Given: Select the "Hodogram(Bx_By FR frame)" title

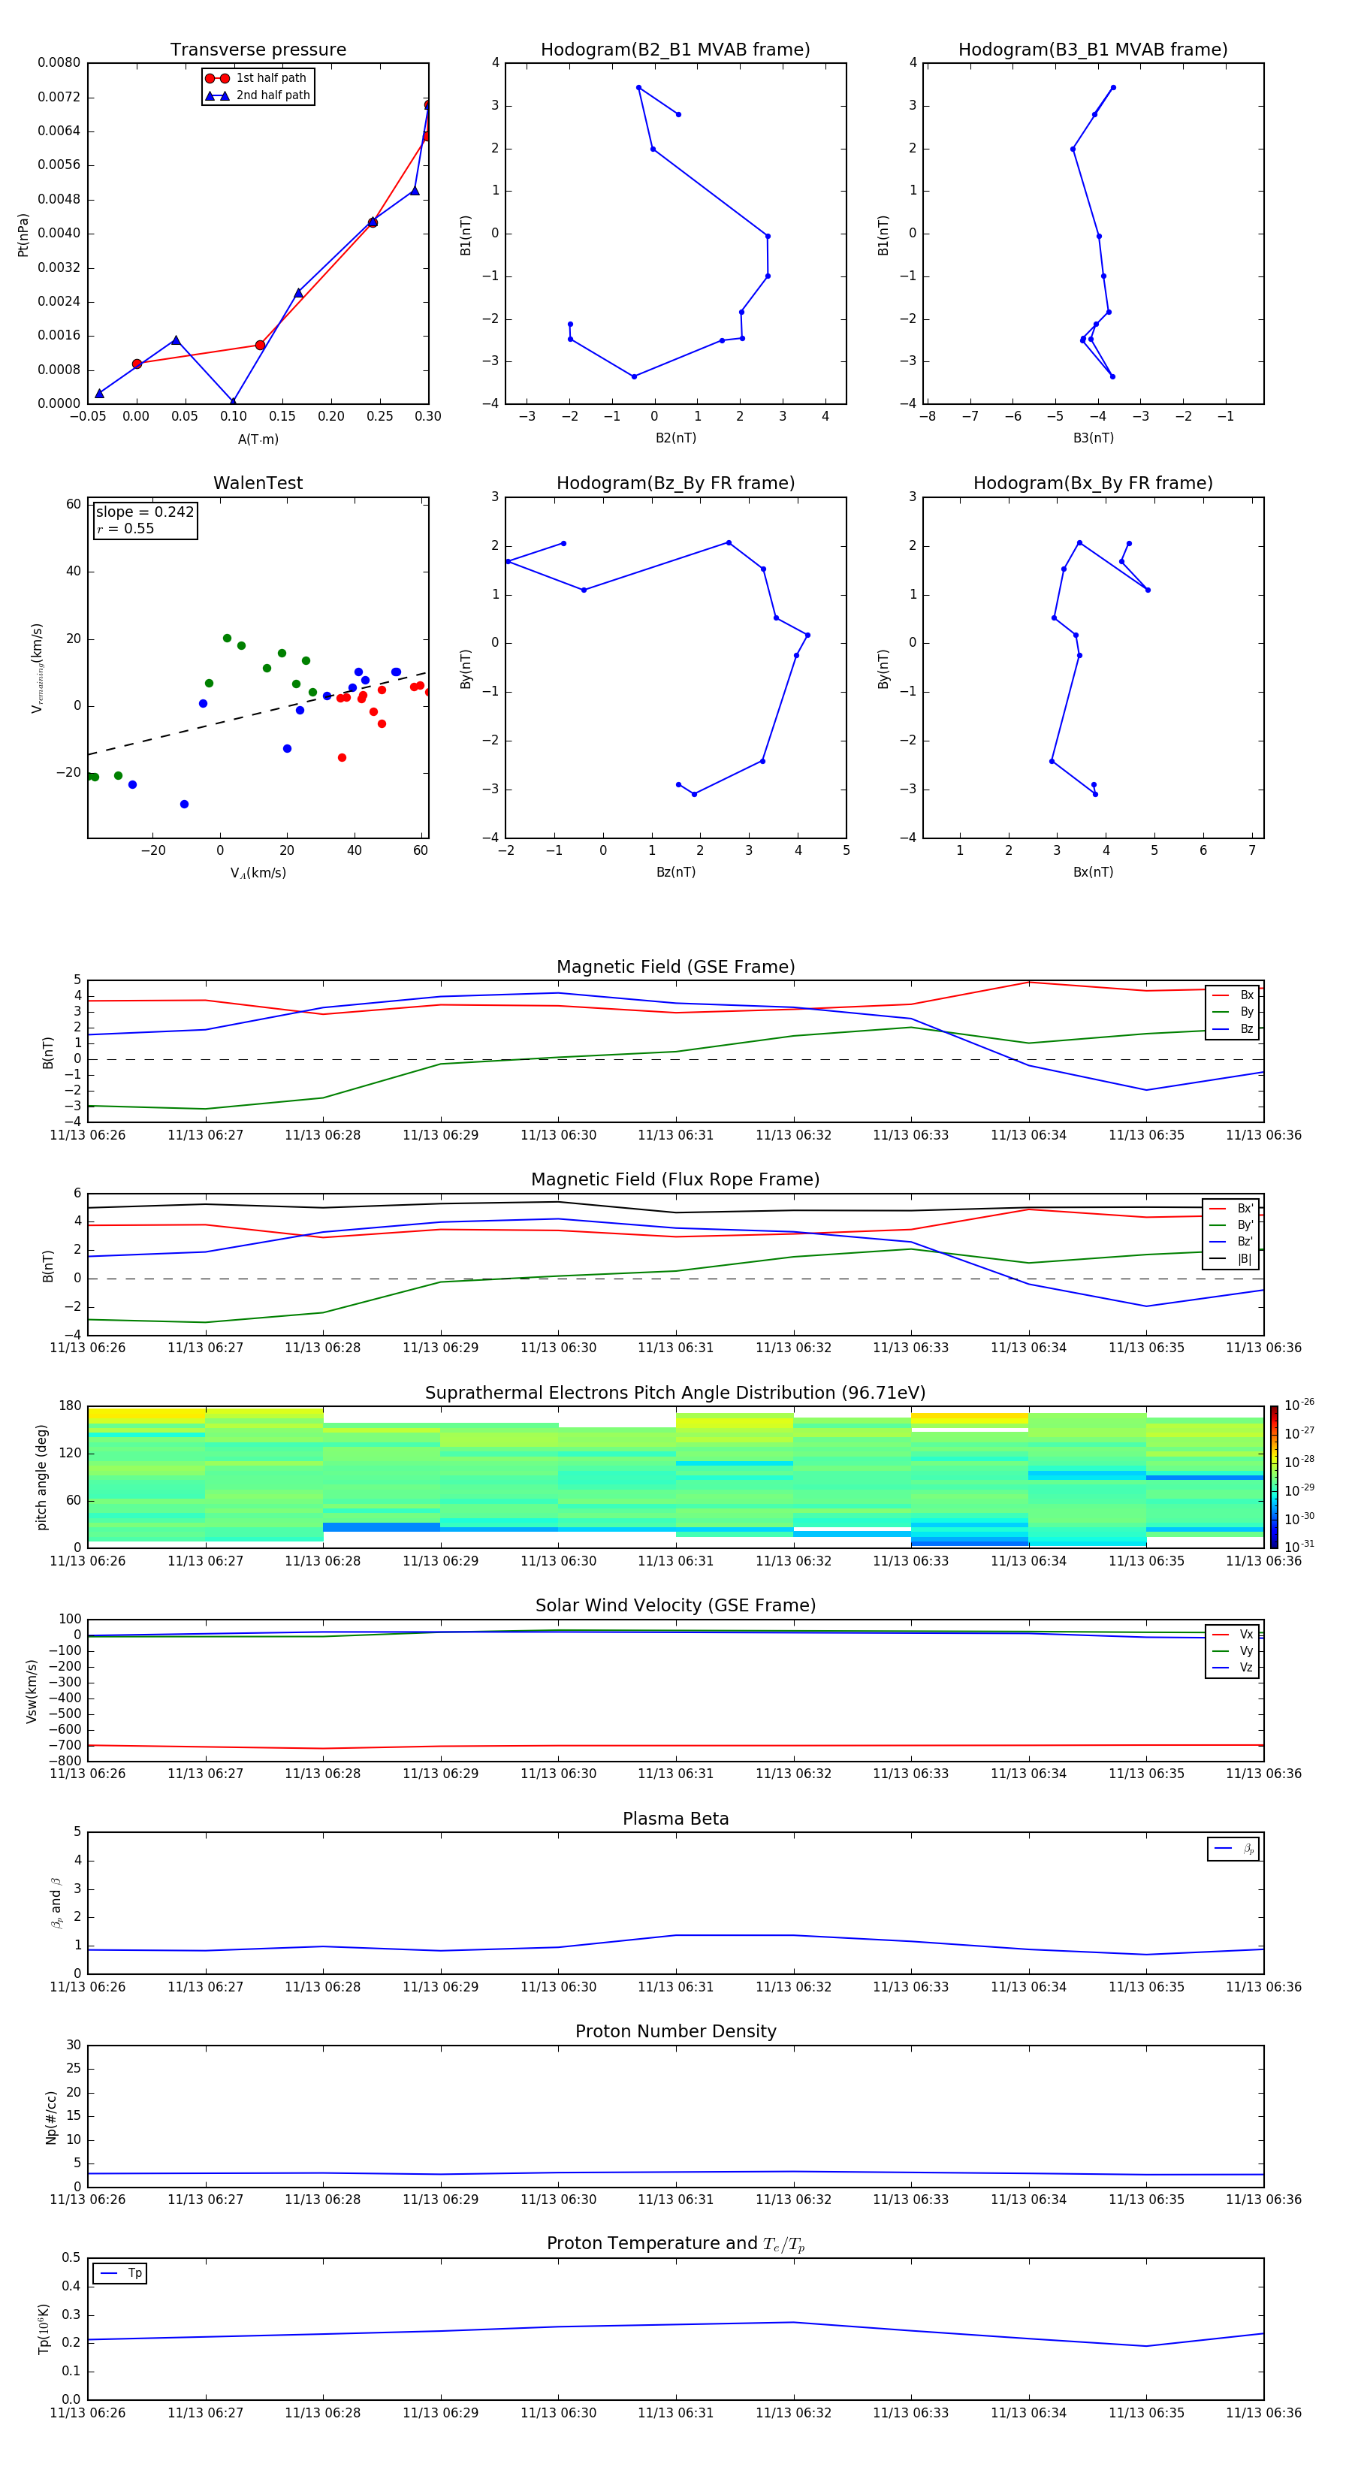Looking at the screenshot, I should tap(1093, 483).
